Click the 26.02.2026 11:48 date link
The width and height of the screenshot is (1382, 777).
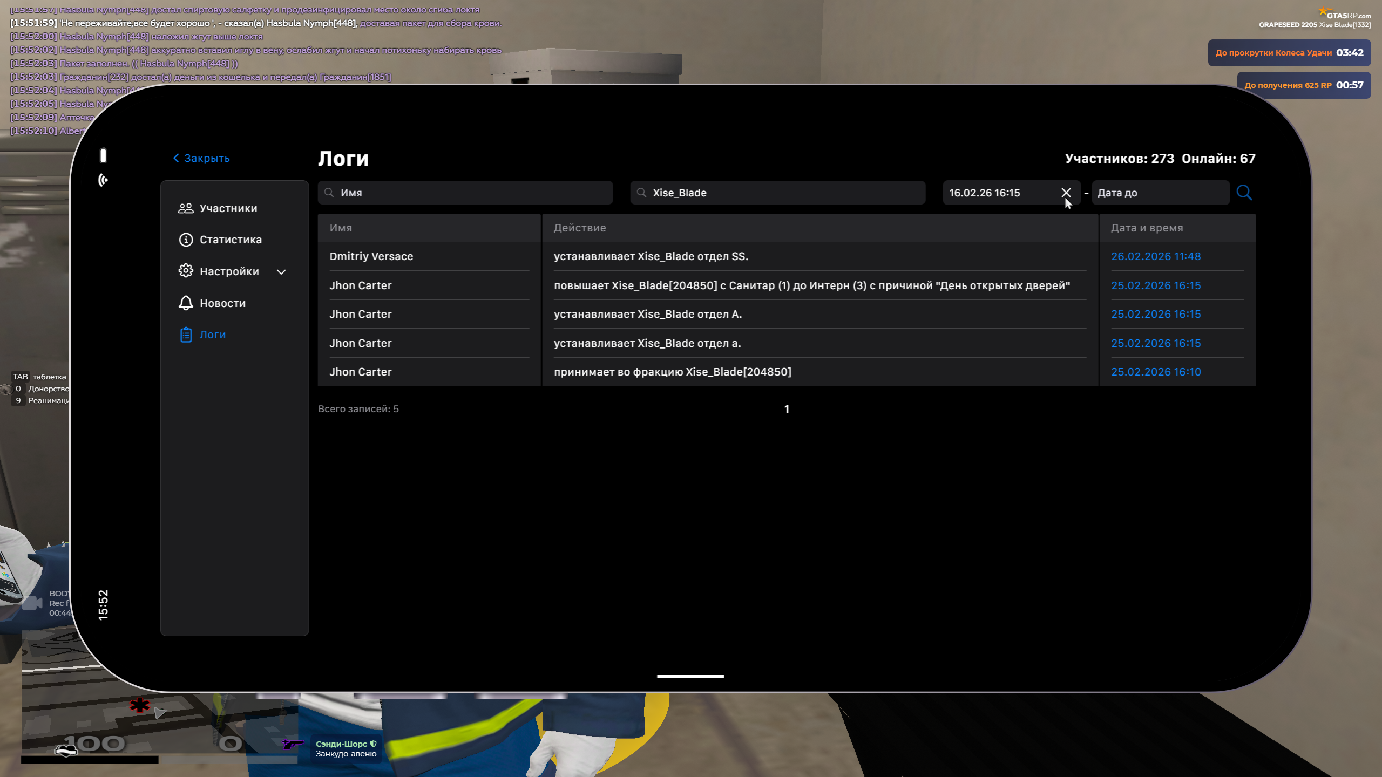tap(1155, 256)
